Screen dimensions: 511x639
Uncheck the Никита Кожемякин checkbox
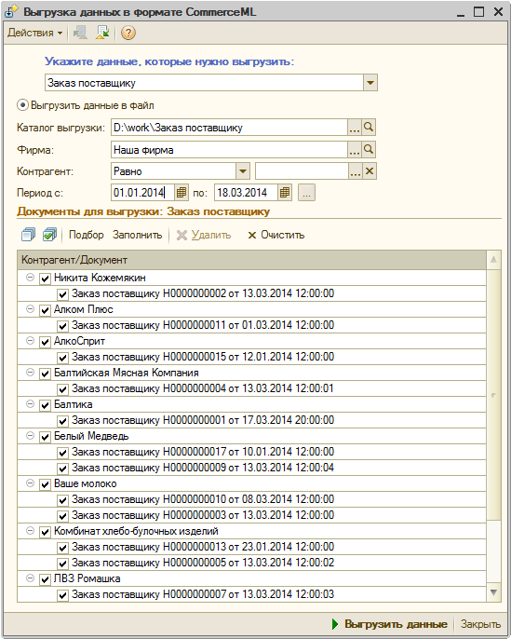tap(45, 279)
